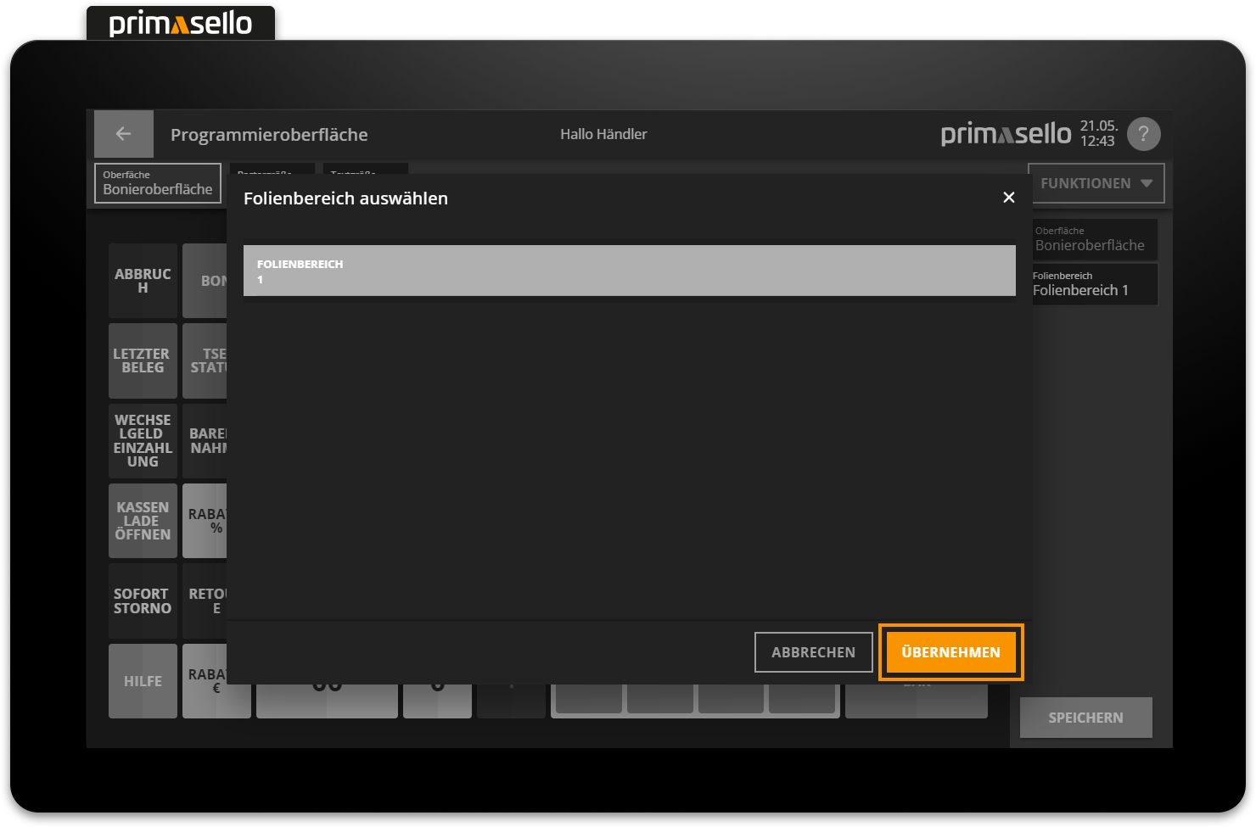Select Folienbereich 1 list entry
This screenshot has height=827, width=1256.
pyautogui.click(x=629, y=271)
